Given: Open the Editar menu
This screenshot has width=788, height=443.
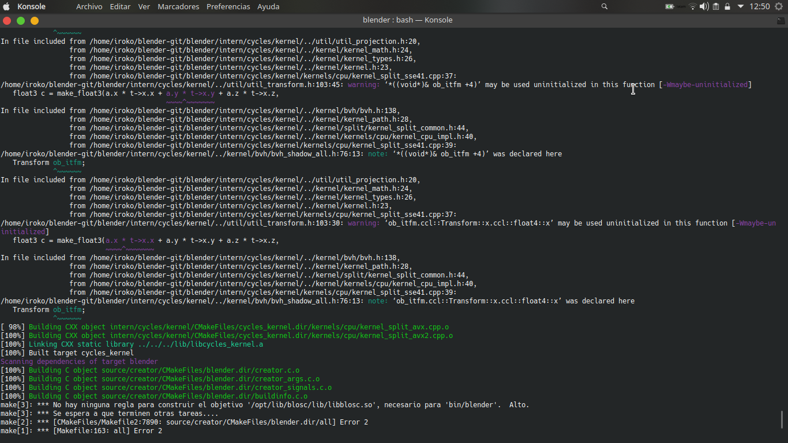Looking at the screenshot, I should [121, 6].
